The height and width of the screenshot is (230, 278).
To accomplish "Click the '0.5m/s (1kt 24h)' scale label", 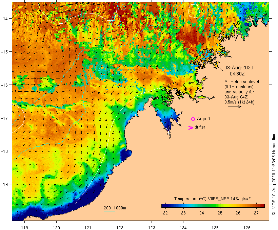I will click(239, 102).
